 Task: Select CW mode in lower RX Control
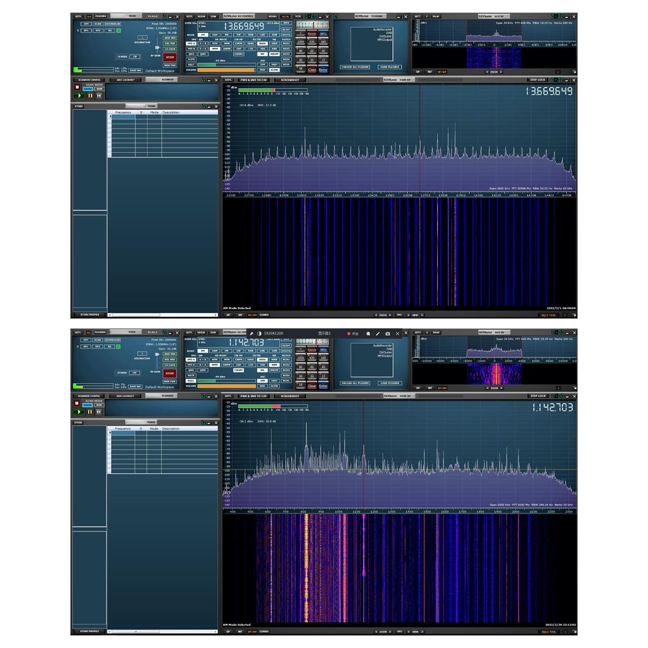point(239,351)
